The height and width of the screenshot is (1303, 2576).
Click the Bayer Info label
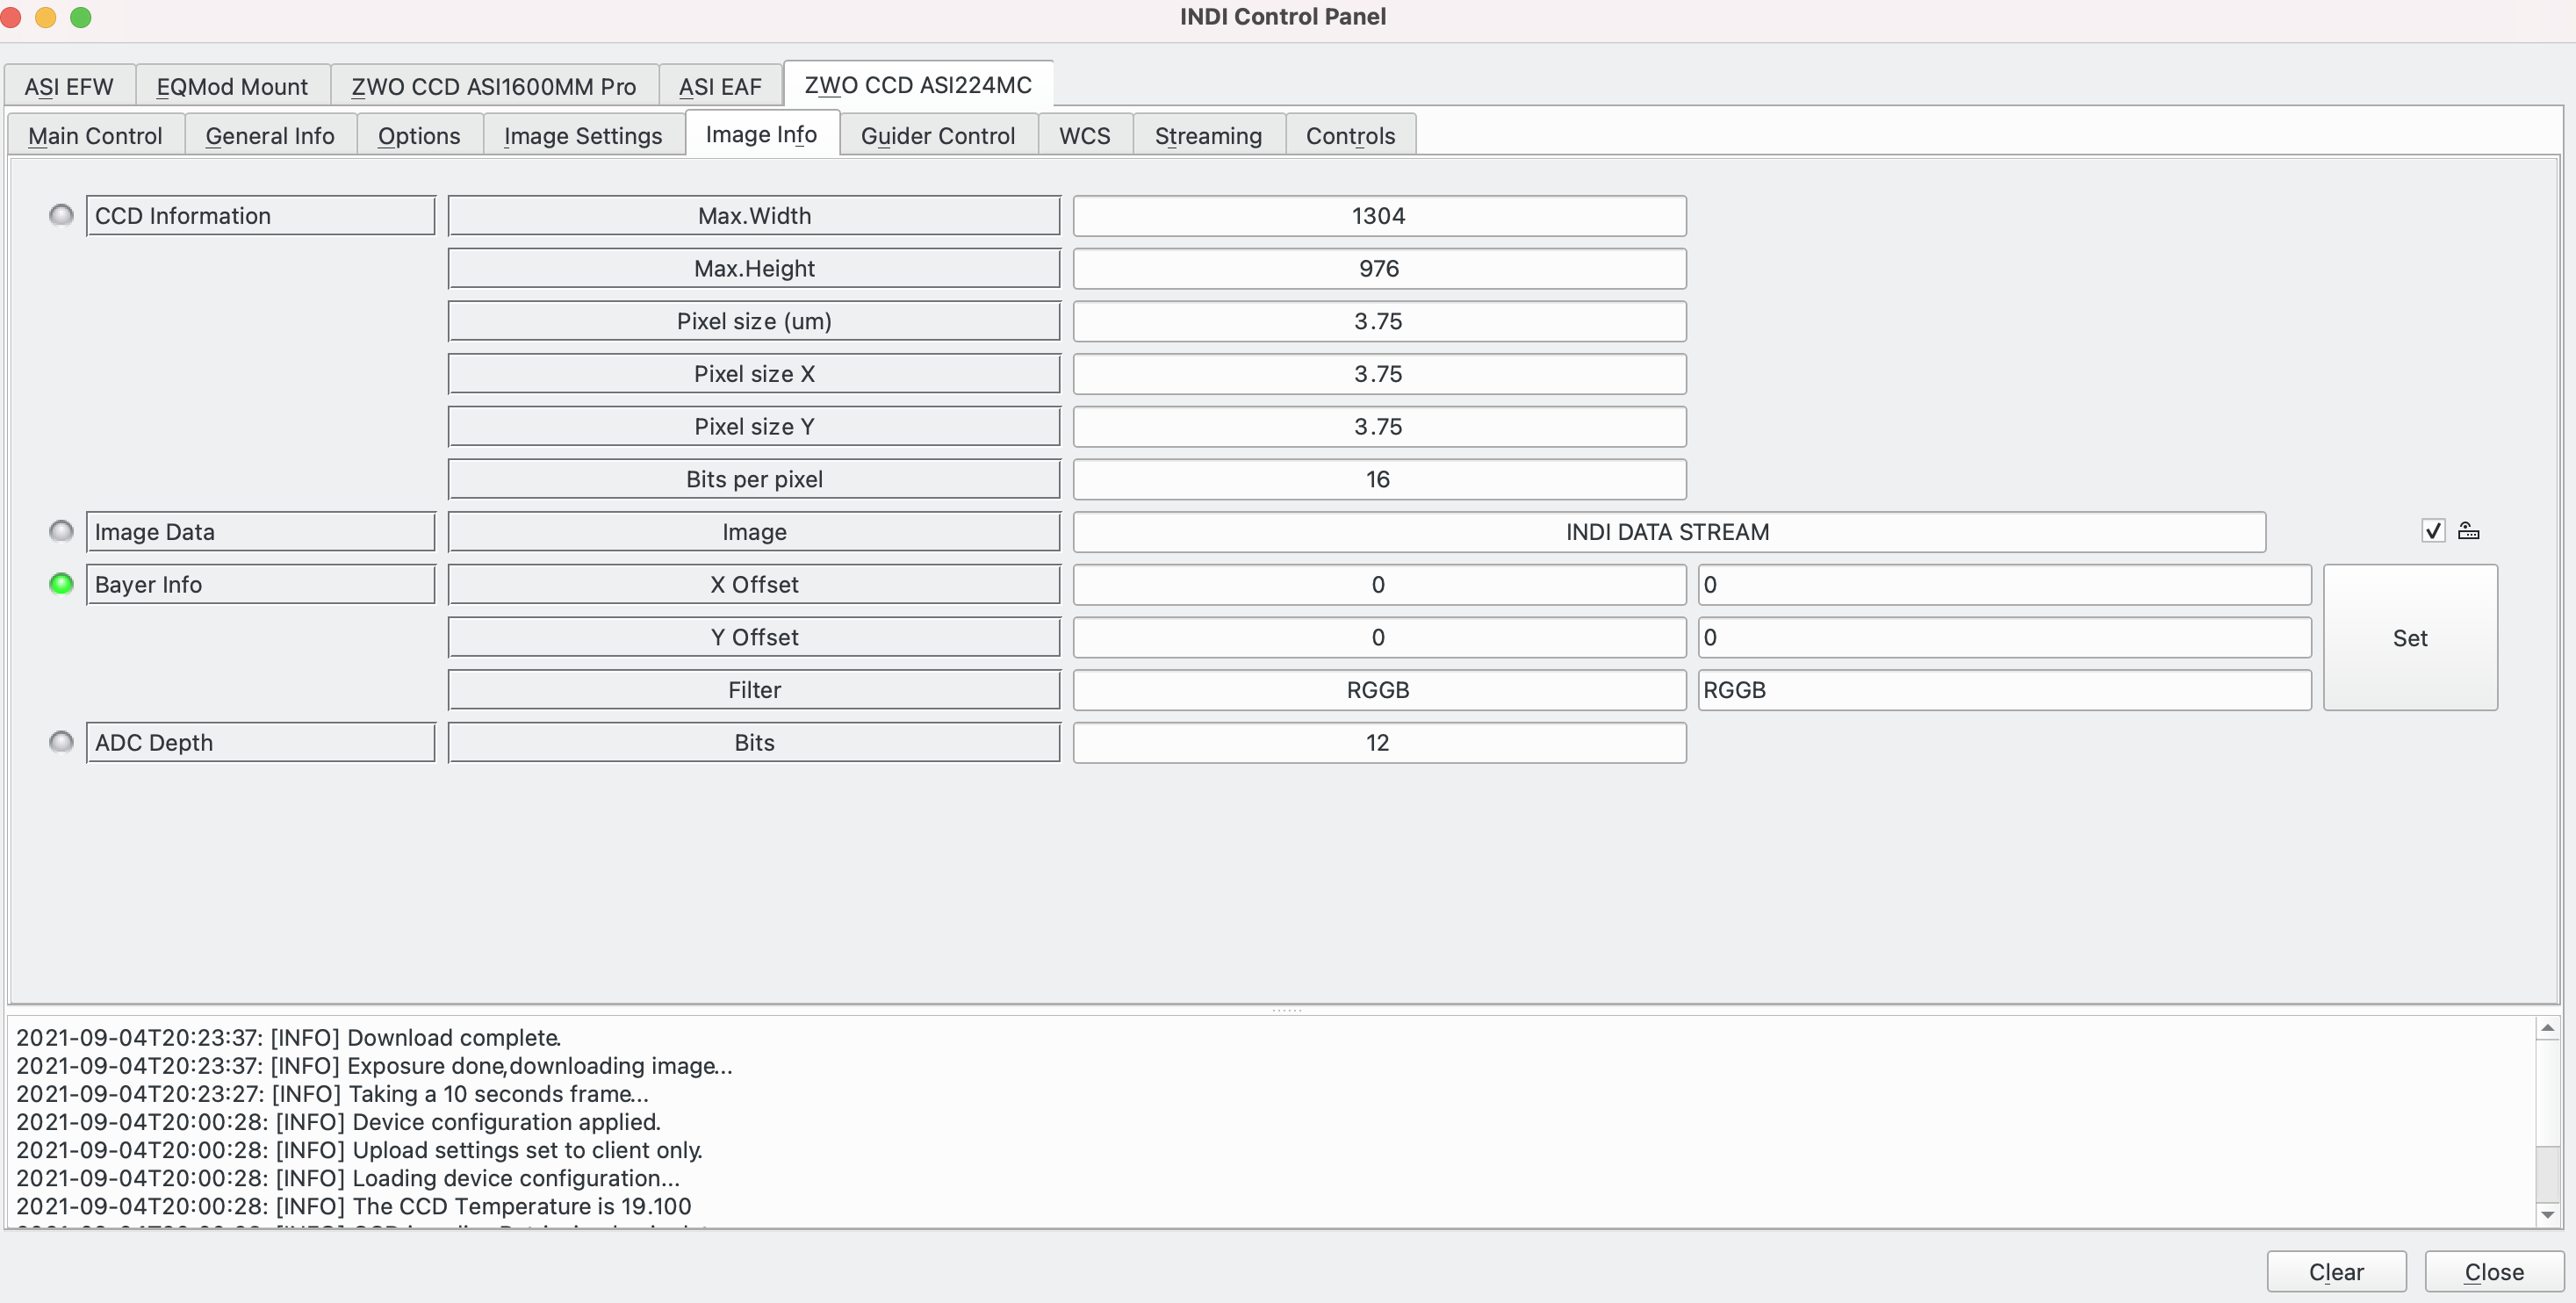[x=261, y=584]
